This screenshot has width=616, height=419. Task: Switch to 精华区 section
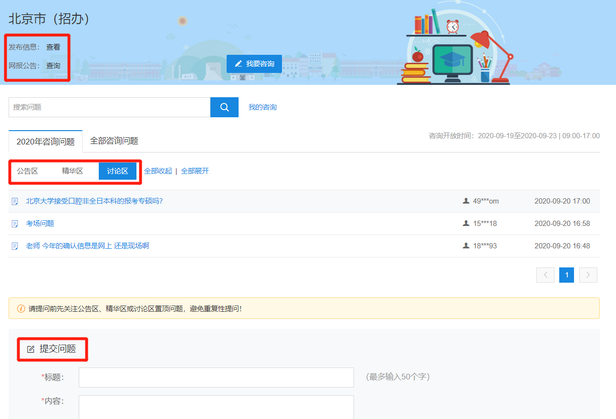73,171
